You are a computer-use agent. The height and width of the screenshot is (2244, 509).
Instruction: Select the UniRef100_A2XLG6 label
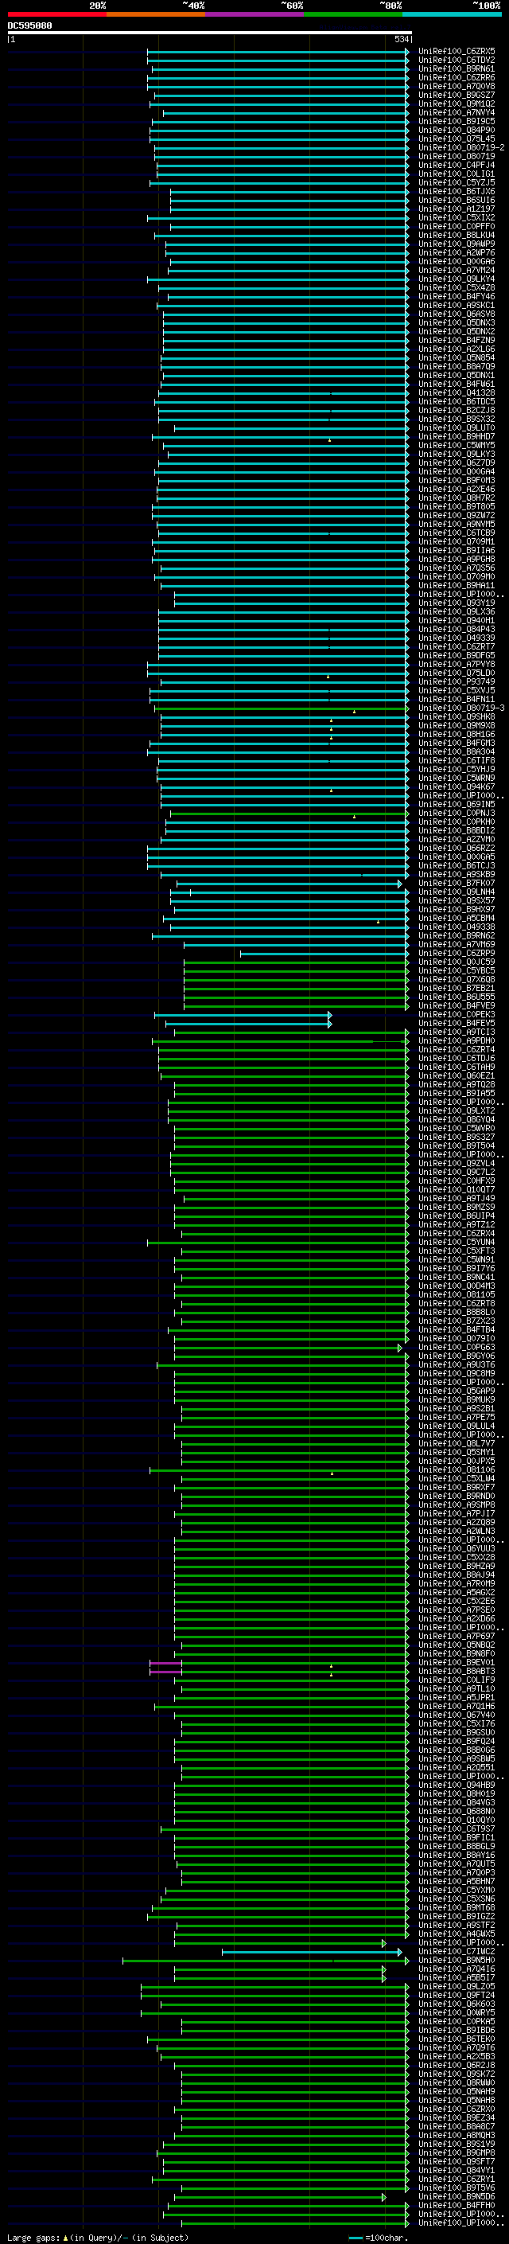(x=457, y=349)
